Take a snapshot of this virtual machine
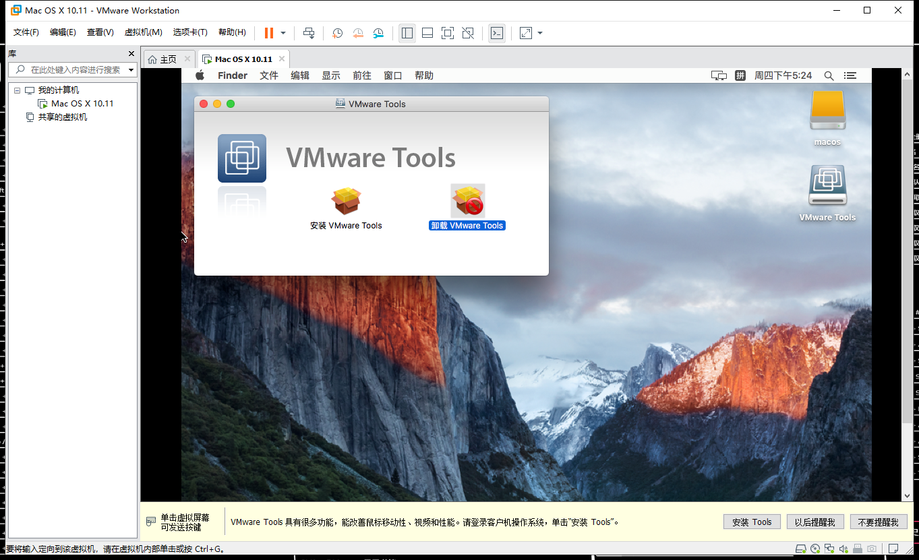Viewport: 919px width, 560px height. [x=337, y=33]
